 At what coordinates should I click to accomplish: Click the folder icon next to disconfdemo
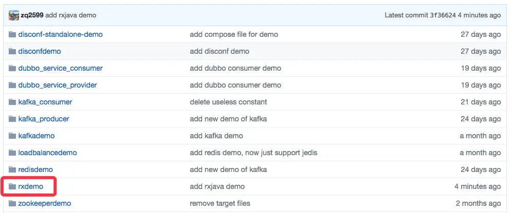pos(13,52)
